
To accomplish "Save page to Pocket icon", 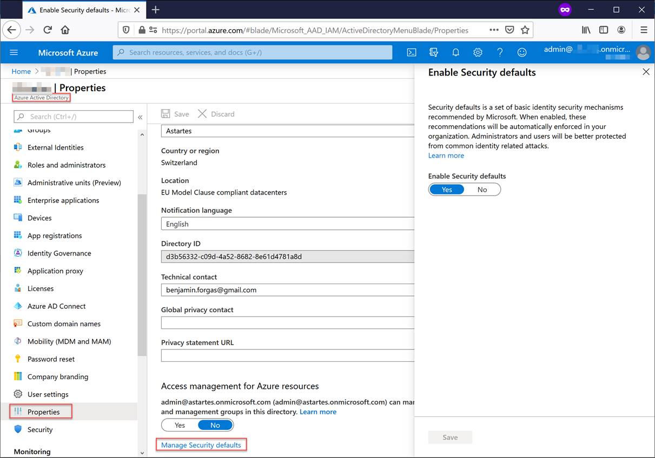I will (x=510, y=30).
